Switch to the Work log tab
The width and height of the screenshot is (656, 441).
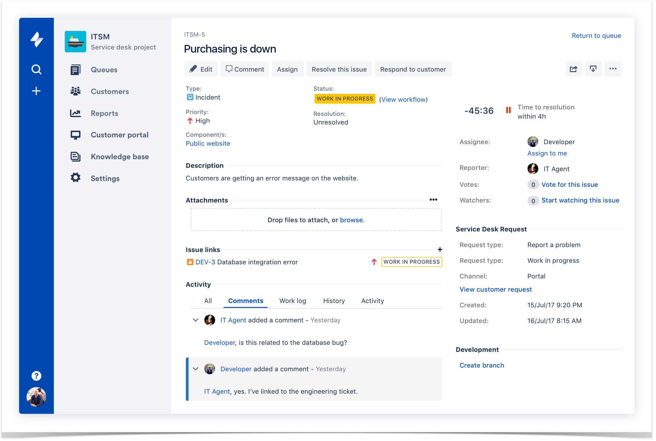click(291, 300)
